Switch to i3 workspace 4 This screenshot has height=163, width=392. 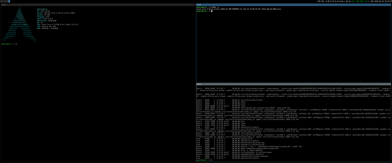[x=7, y=1]
